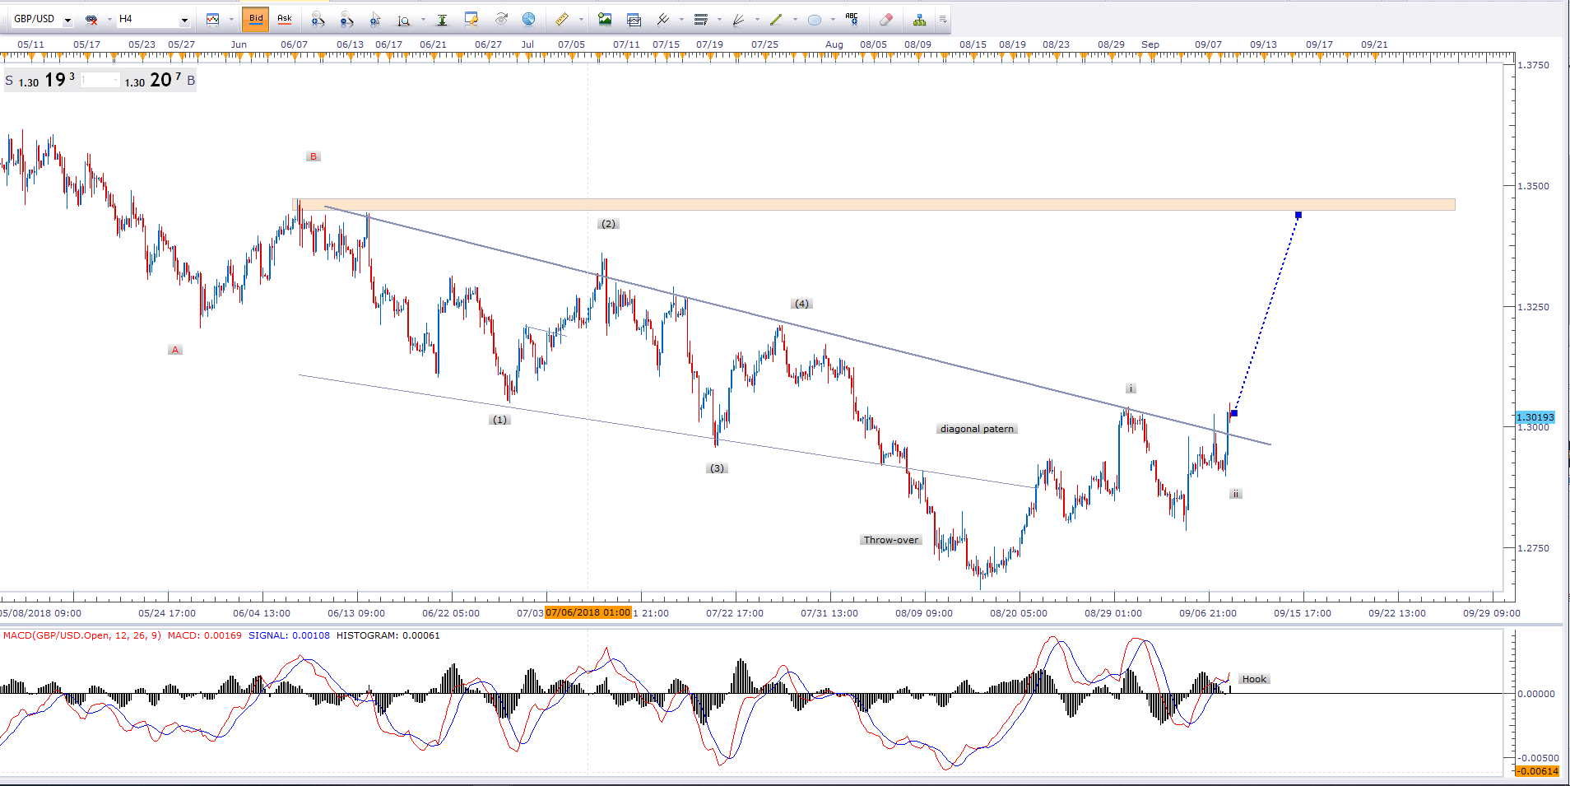1570x786 pixels.
Task: Click the 'diagonal patern' chart label
Action: [x=977, y=429]
